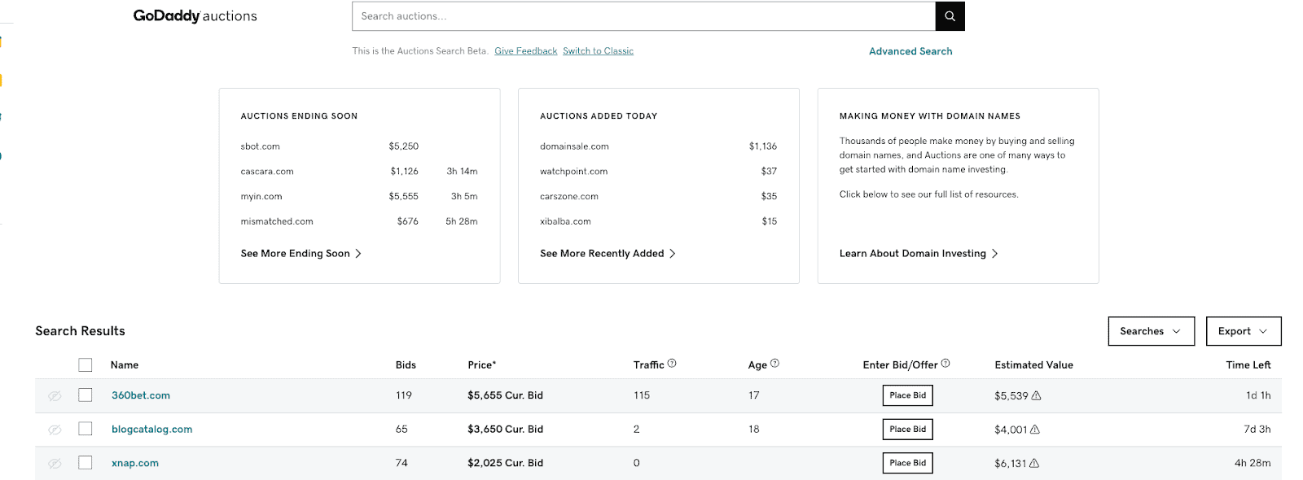Click the 7d 3h time left value
This screenshot has height=480, width=1303.
pyautogui.click(x=1257, y=430)
